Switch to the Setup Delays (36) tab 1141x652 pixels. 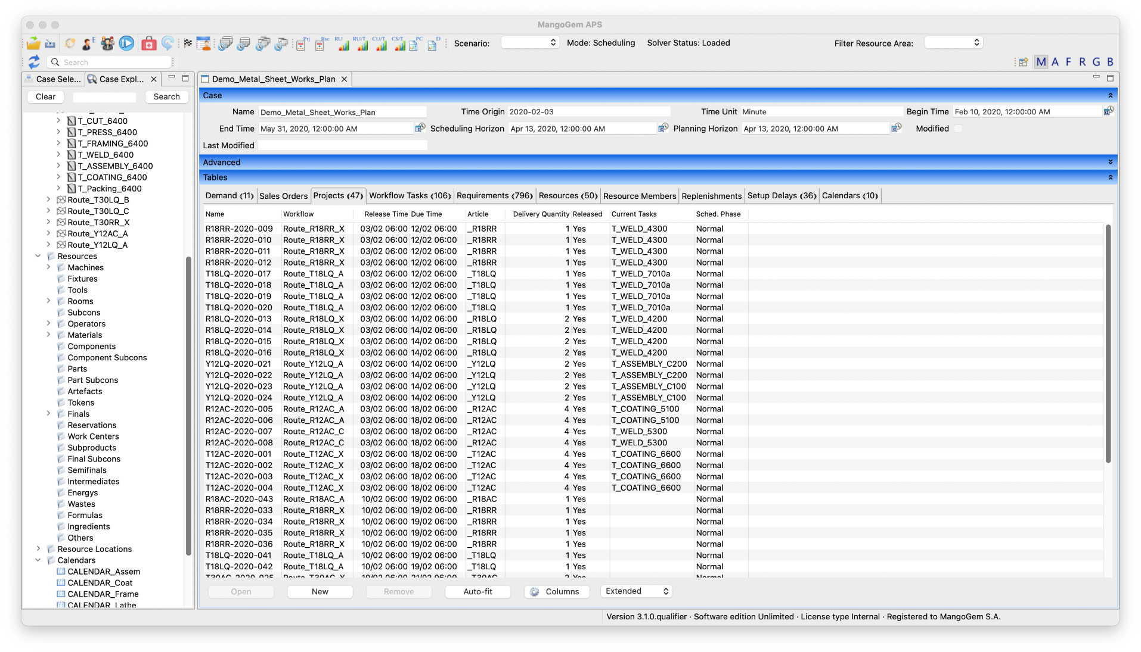click(x=782, y=196)
